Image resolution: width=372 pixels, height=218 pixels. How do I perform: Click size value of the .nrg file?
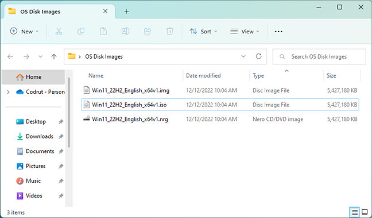(342, 119)
